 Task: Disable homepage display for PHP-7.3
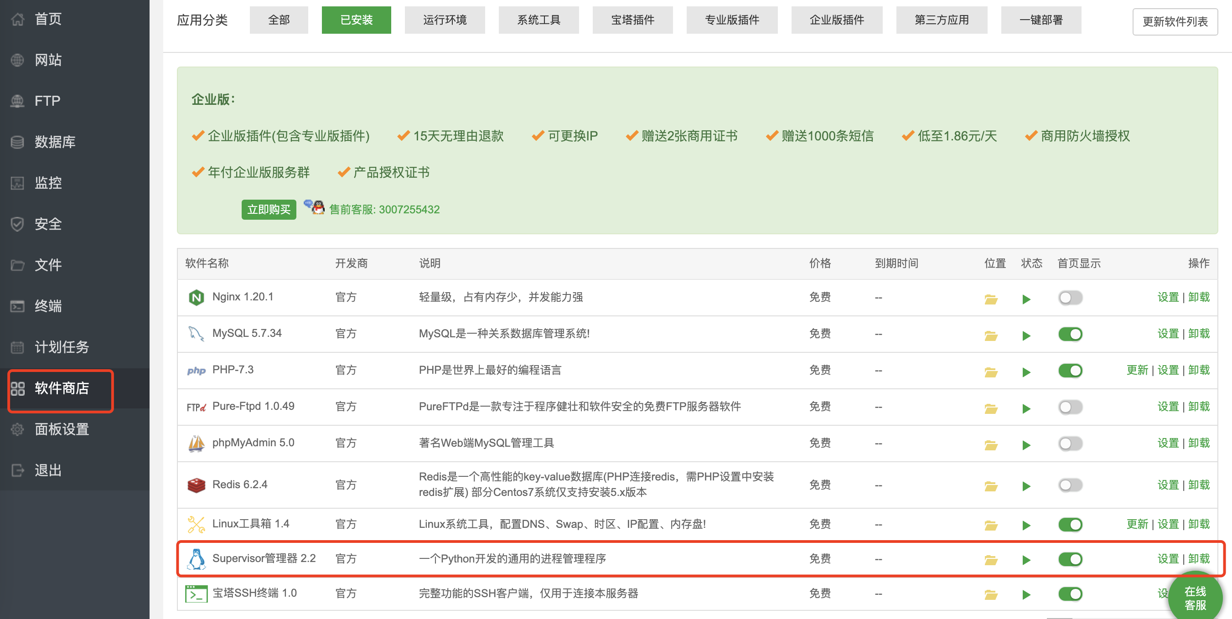click(x=1070, y=371)
